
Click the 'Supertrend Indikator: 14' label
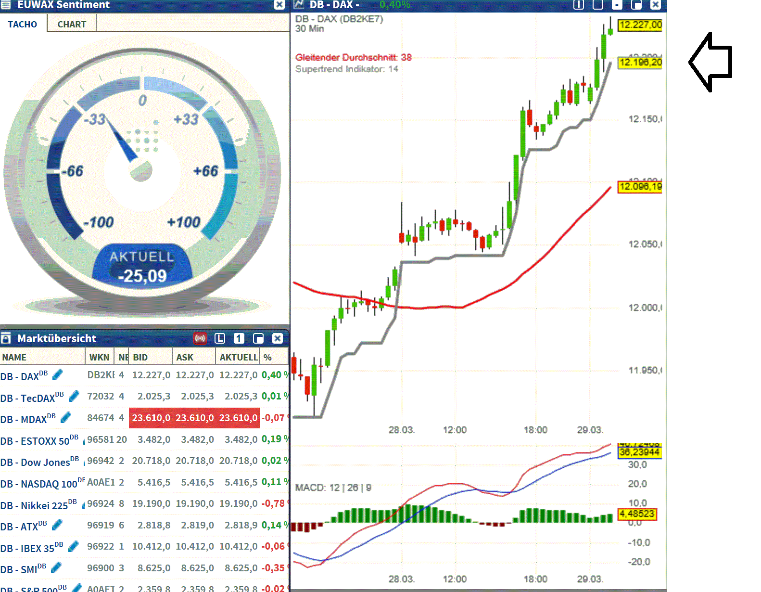click(347, 69)
